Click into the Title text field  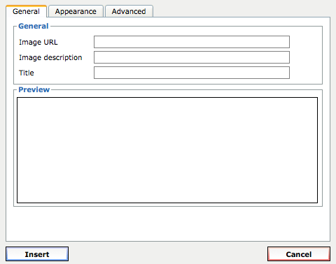(x=192, y=73)
